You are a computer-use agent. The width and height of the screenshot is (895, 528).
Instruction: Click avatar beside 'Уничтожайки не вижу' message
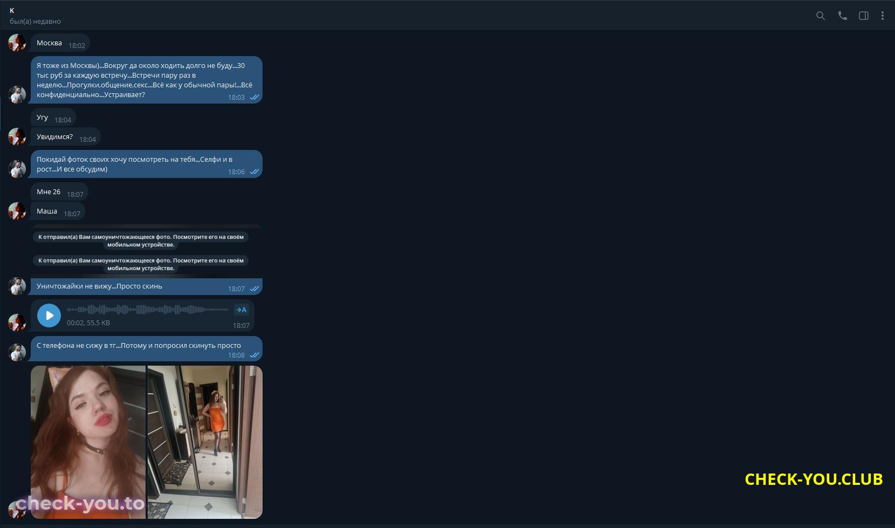point(17,286)
